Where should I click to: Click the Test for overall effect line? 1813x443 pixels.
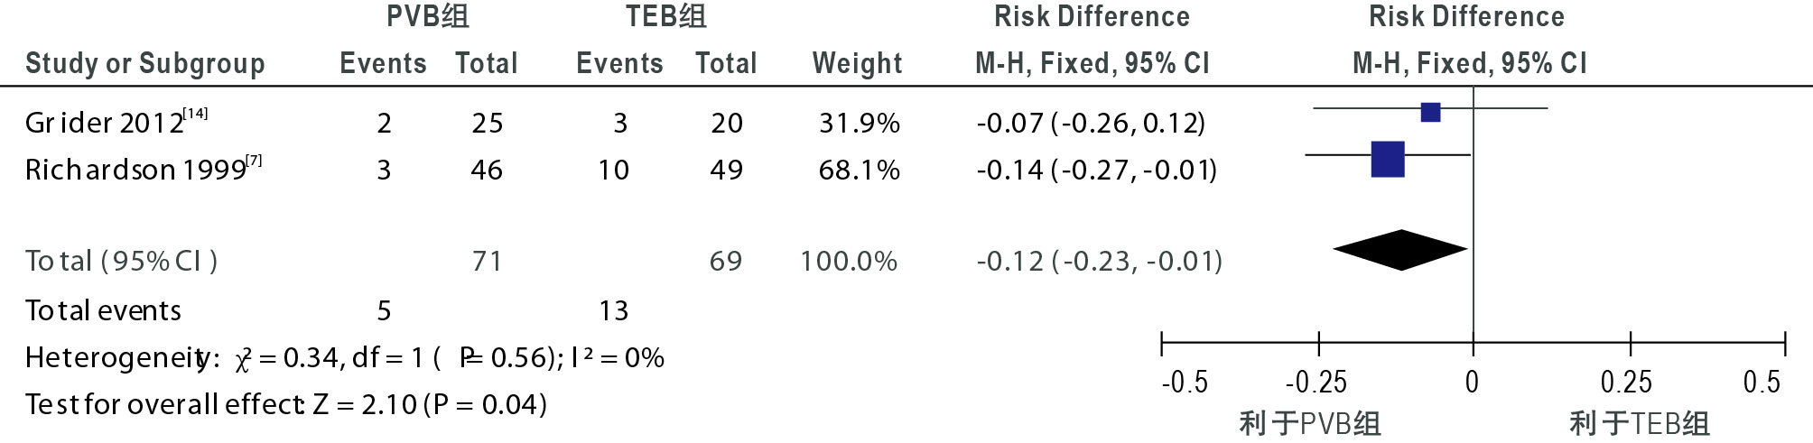click(285, 404)
